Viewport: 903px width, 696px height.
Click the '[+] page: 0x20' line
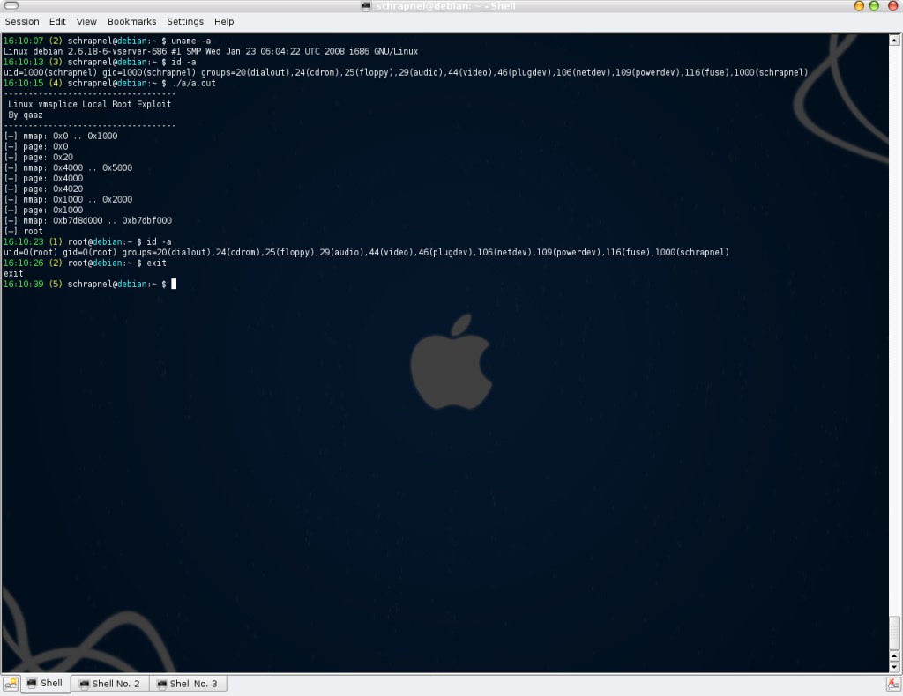(x=38, y=157)
